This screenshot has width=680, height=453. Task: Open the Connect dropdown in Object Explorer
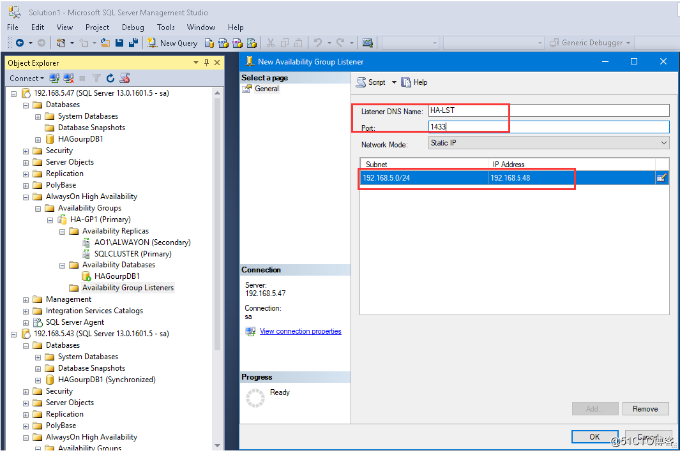click(x=26, y=78)
